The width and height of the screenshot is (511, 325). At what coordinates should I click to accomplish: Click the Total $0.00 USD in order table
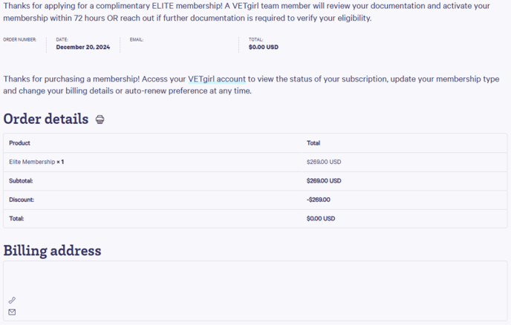click(321, 218)
